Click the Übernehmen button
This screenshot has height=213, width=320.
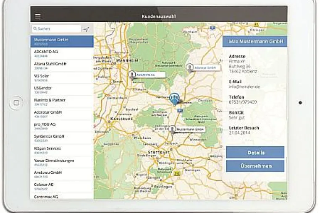[255, 166]
